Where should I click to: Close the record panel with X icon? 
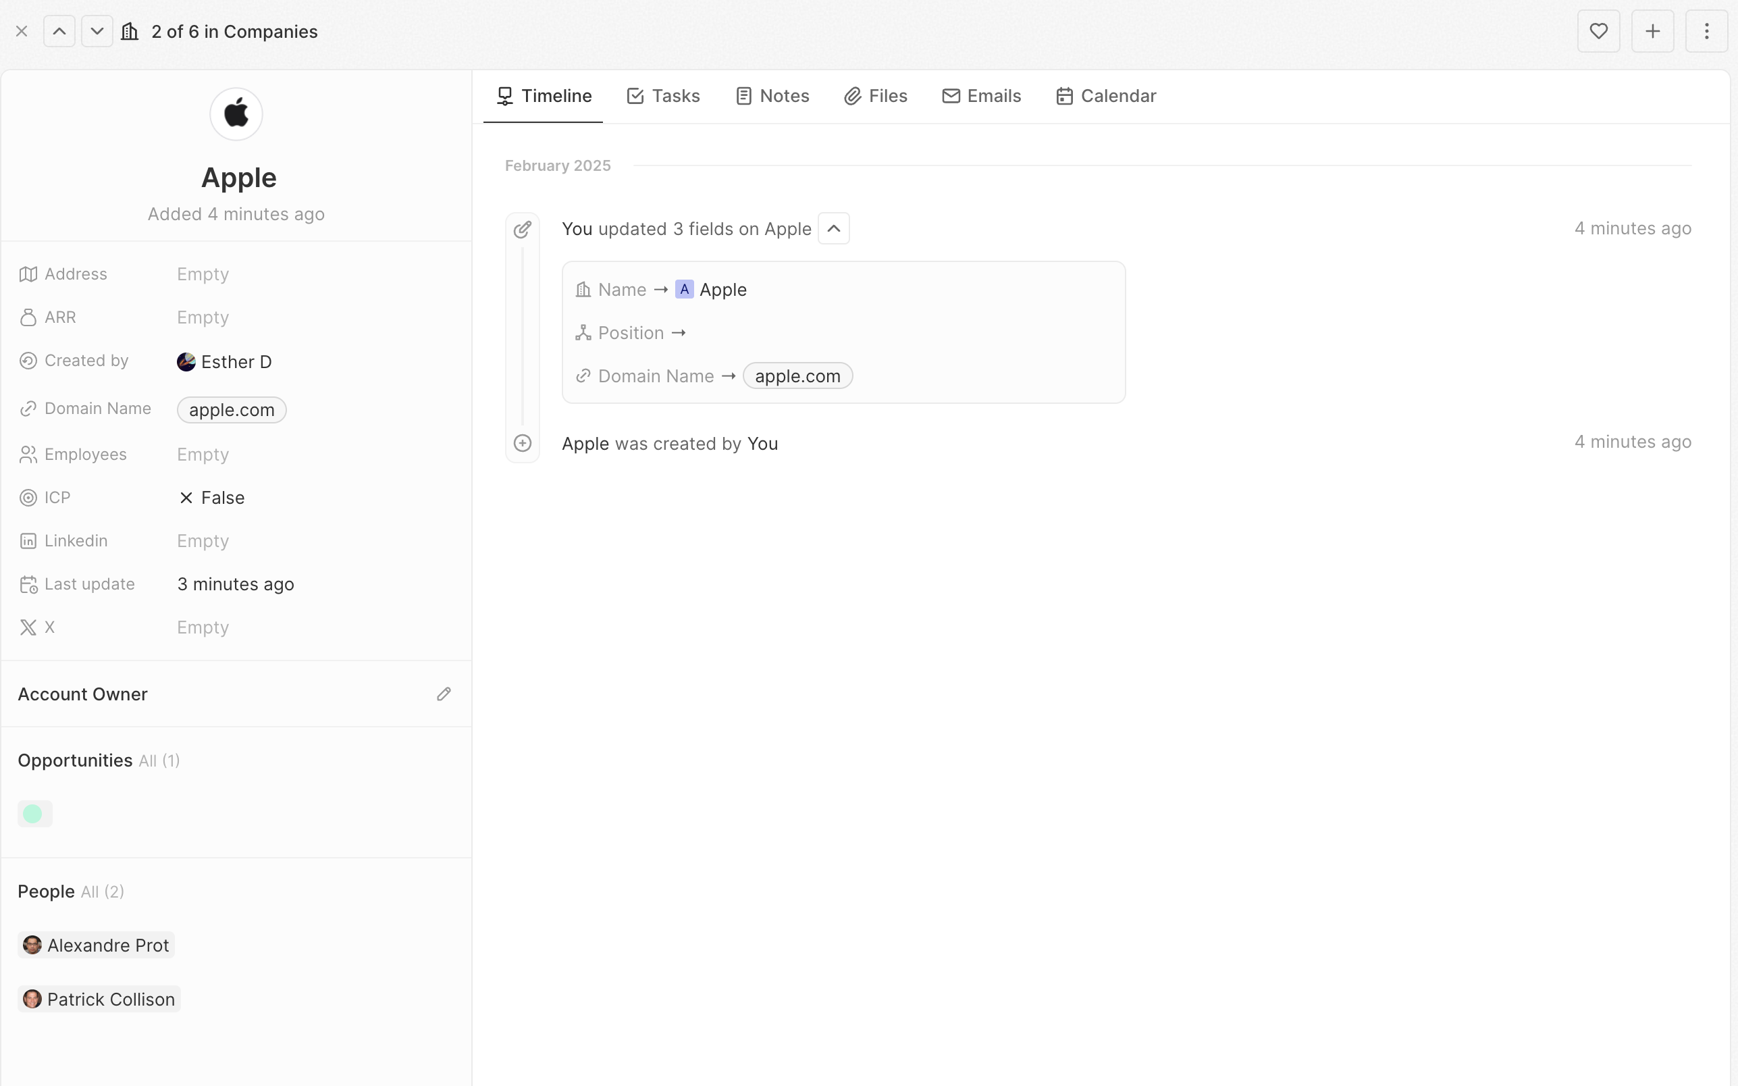[22, 32]
